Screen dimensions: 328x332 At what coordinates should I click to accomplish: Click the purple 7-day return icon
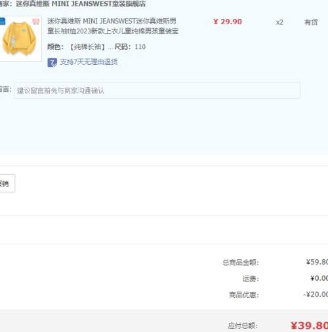click(x=52, y=62)
